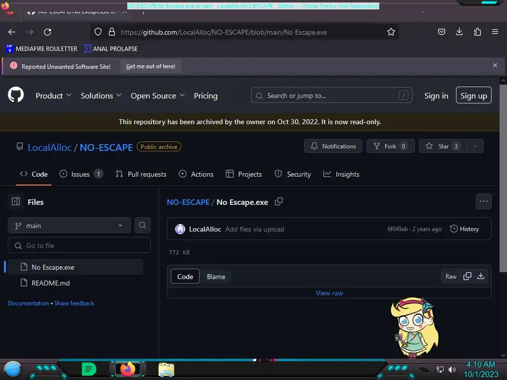Open MEDIAFIRE ROULETTER bookmark

pos(42,49)
